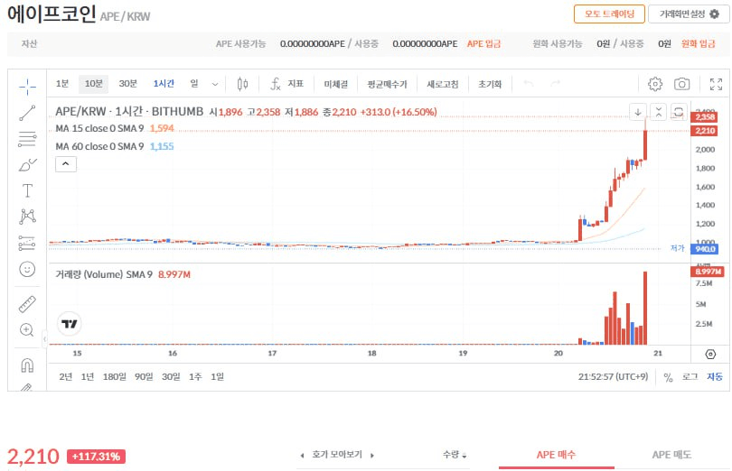The width and height of the screenshot is (732, 471).
Task: Click the 거래량 (Volume) indicator legend
Action: (x=123, y=274)
